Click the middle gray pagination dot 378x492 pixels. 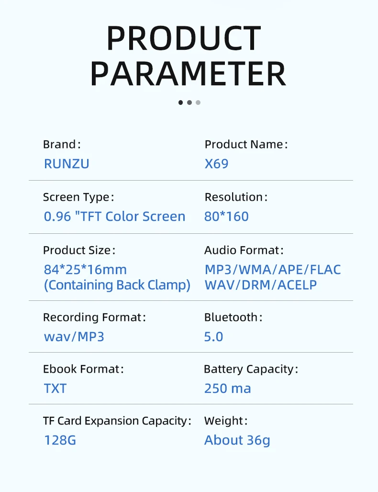tap(189, 102)
